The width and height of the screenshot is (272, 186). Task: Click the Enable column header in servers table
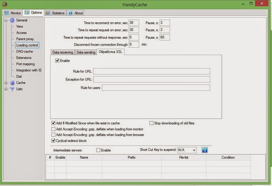tap(60, 157)
